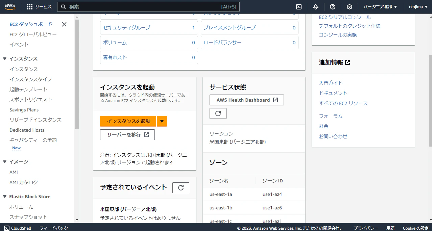Click the orange インスタンスを起動 button
The image size is (432, 231).
(x=128, y=121)
